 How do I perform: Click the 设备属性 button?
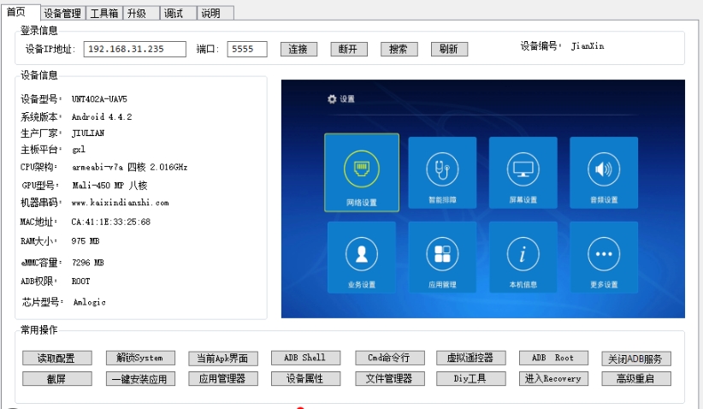tap(305, 379)
